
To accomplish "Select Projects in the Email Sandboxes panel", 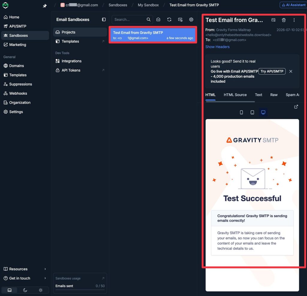I will pyautogui.click(x=80, y=32).
